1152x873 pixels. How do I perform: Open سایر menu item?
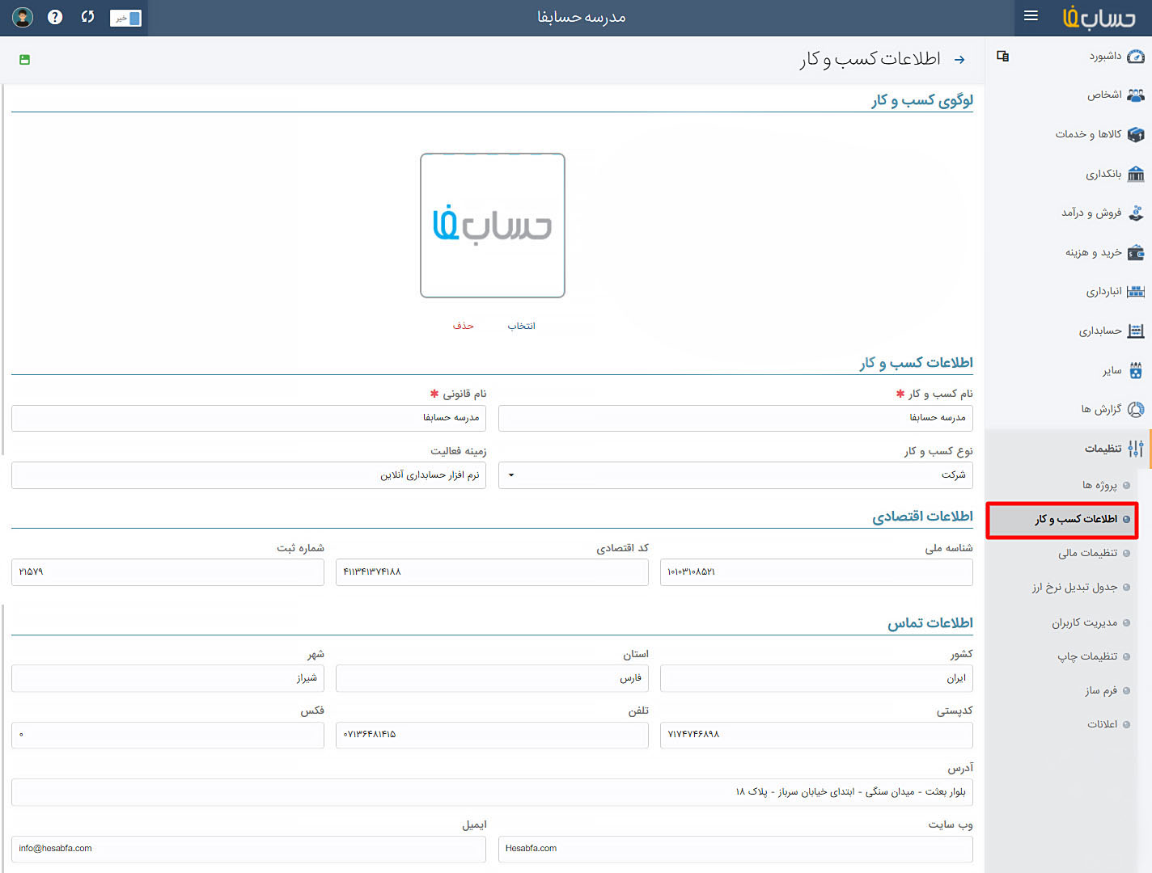[1123, 370]
